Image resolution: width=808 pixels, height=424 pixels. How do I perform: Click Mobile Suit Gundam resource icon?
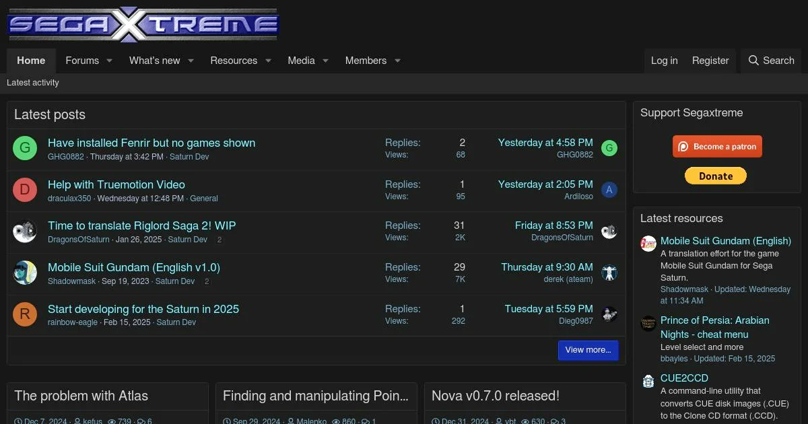pyautogui.click(x=648, y=244)
